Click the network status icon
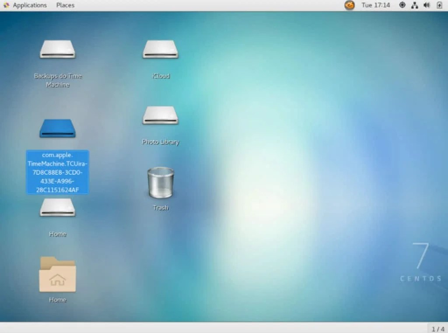 point(414,5)
